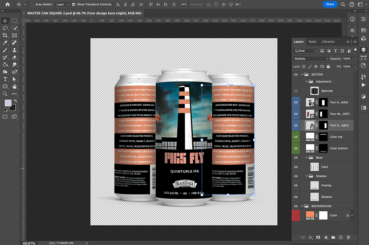Select the Clone Stamp tool

pyautogui.click(x=14, y=50)
